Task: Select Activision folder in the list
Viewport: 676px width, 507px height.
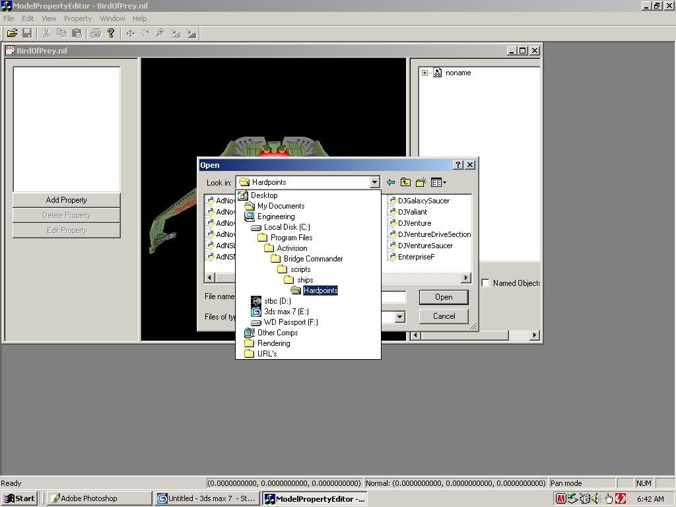Action: click(292, 248)
